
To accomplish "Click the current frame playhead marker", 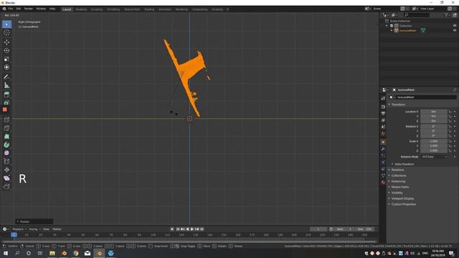I will point(14,234).
